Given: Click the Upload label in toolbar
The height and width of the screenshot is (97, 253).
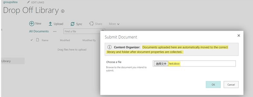Looking at the screenshot, I should (x=58, y=24).
